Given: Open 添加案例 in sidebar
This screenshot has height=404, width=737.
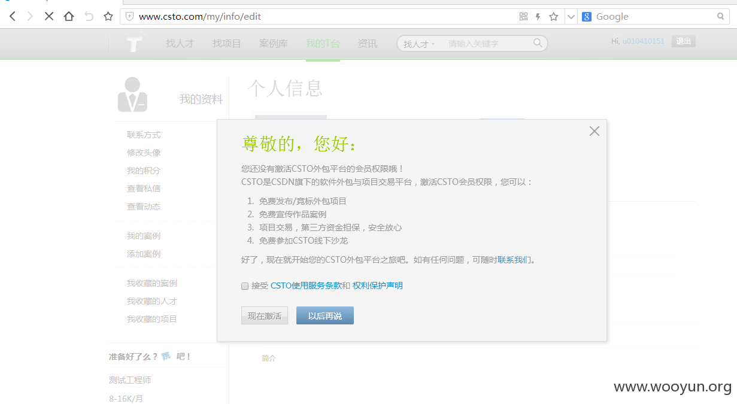Looking at the screenshot, I should (x=144, y=254).
